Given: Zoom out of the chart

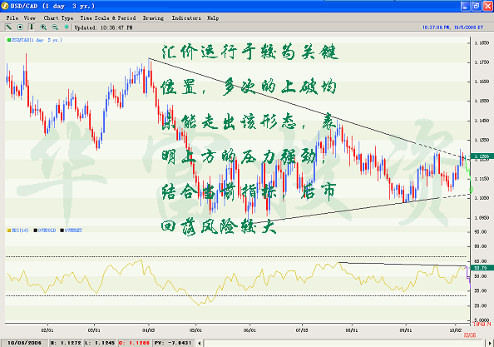Looking at the screenshot, I should pyautogui.click(x=55, y=27).
